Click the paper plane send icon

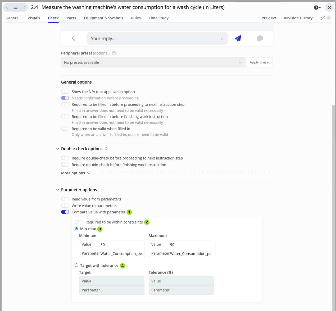pyautogui.click(x=238, y=38)
